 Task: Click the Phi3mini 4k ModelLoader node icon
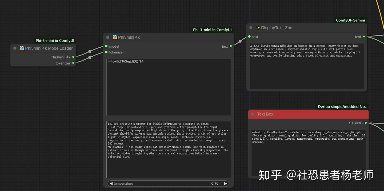[22, 48]
